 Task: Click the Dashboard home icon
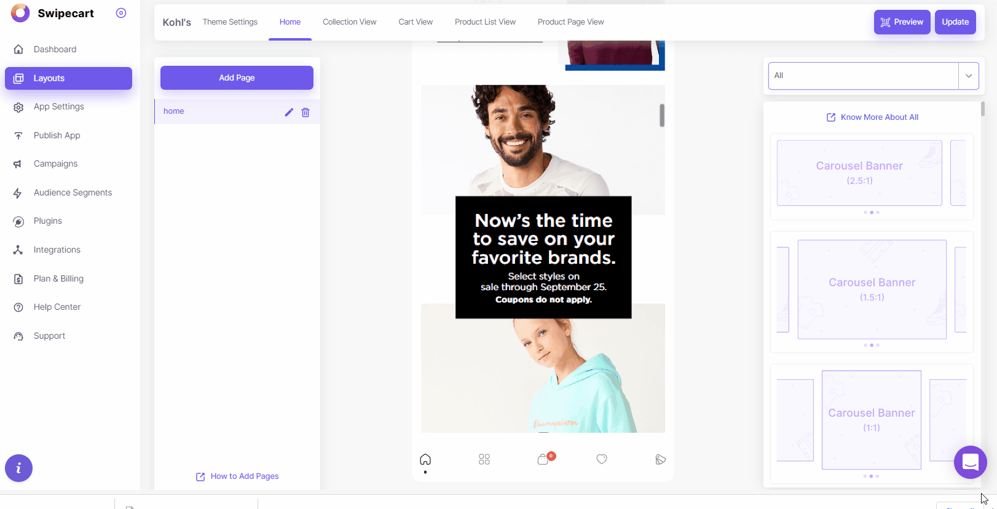coord(18,49)
